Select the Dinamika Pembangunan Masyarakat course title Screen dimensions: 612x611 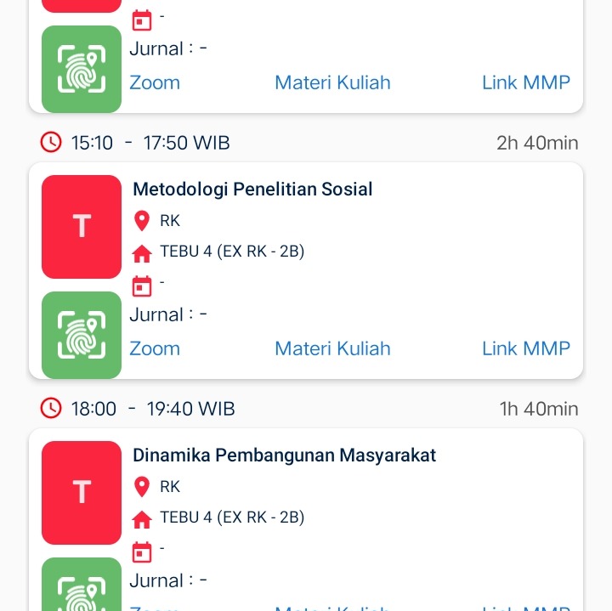pos(284,455)
